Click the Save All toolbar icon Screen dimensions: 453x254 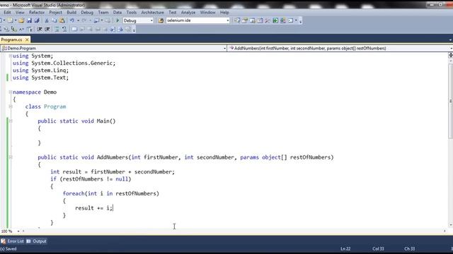point(37,20)
